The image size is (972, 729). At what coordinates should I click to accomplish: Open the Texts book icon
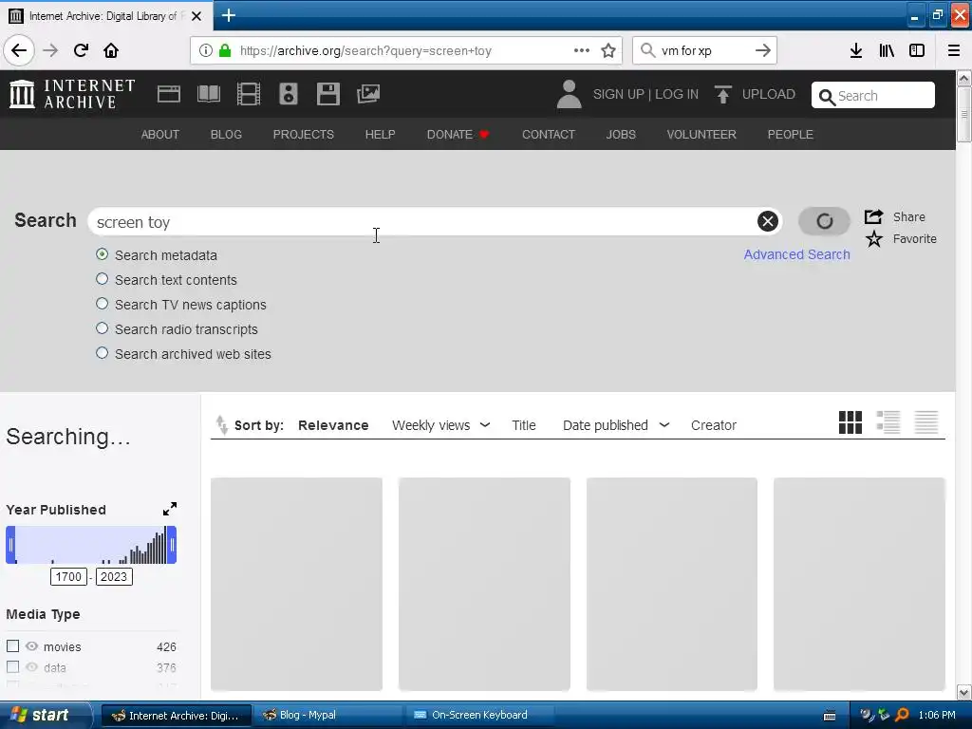click(x=209, y=94)
